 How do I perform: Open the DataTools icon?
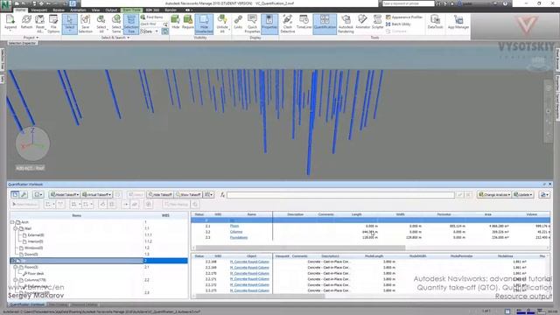coord(435,23)
